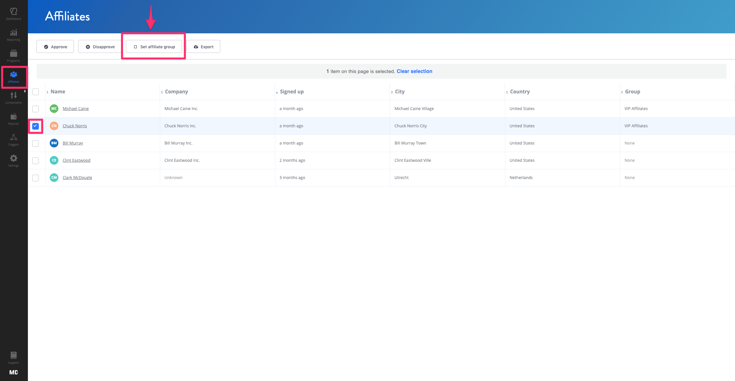735x381 pixels.
Task: Click the Clear selection link
Action: (414, 71)
